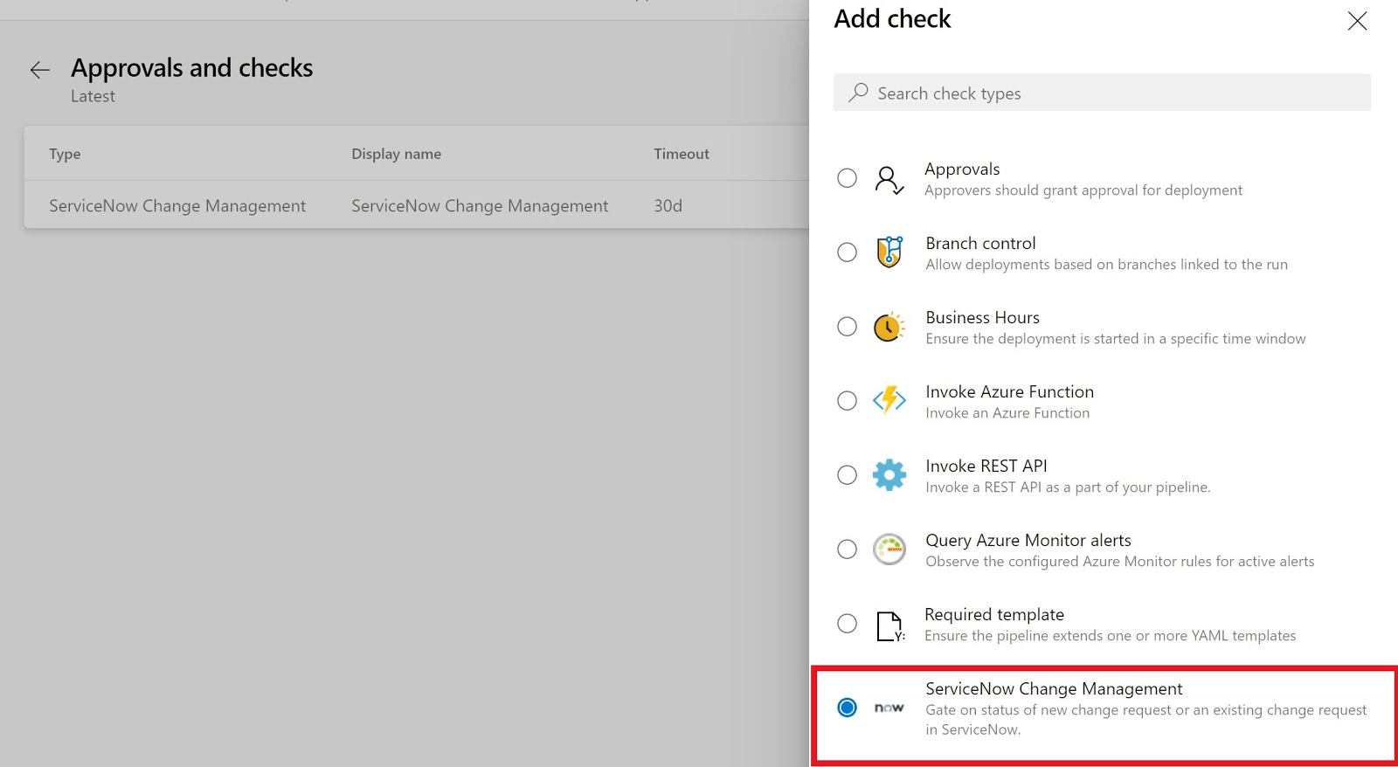The height and width of the screenshot is (767, 1398).
Task: Go back using the left arrow icon
Action: tap(39, 70)
